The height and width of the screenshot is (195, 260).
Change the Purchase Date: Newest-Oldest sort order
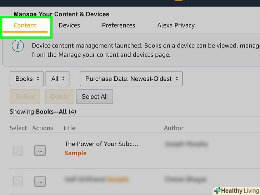(x=131, y=79)
